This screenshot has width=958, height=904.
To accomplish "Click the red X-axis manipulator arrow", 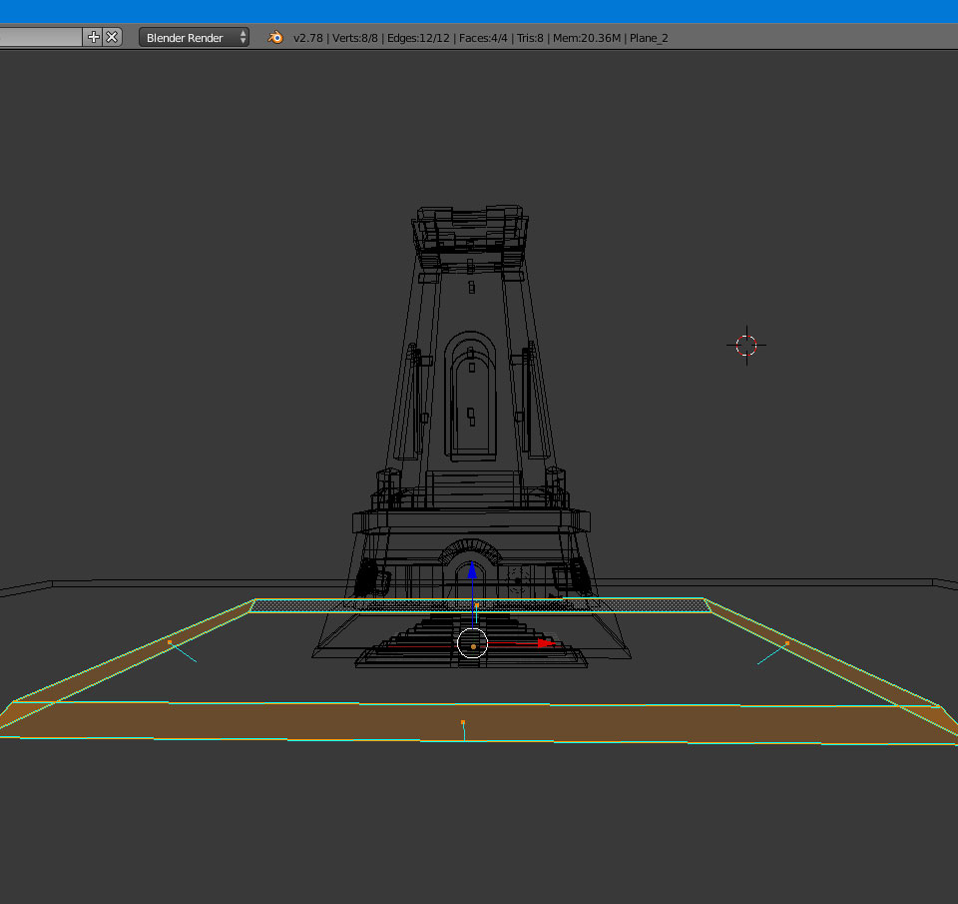I will [x=543, y=643].
